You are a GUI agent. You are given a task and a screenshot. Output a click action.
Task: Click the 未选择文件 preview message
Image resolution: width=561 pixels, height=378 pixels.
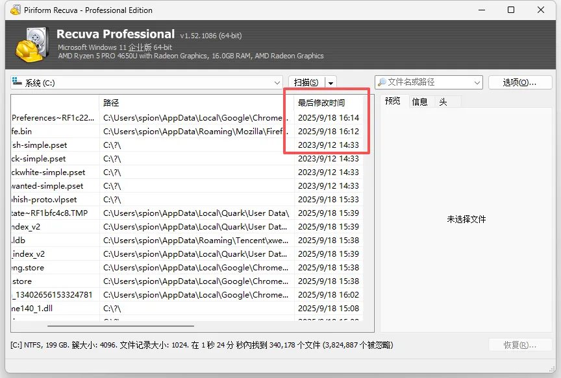466,219
